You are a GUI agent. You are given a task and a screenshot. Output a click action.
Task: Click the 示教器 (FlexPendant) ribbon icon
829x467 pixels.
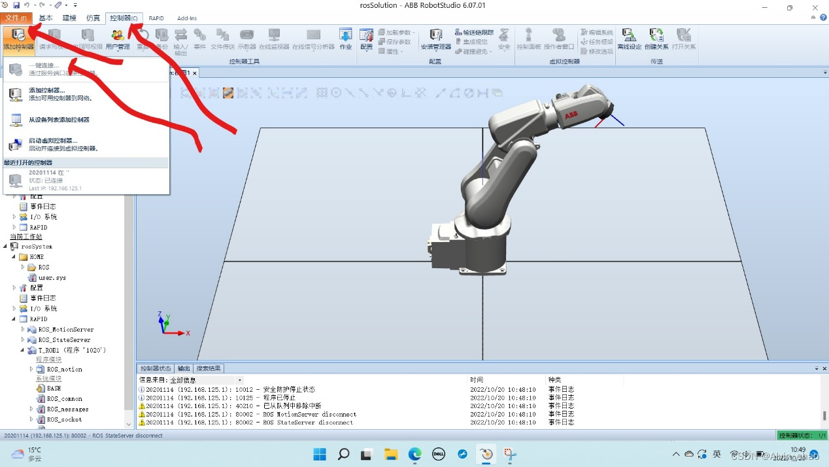pos(247,39)
